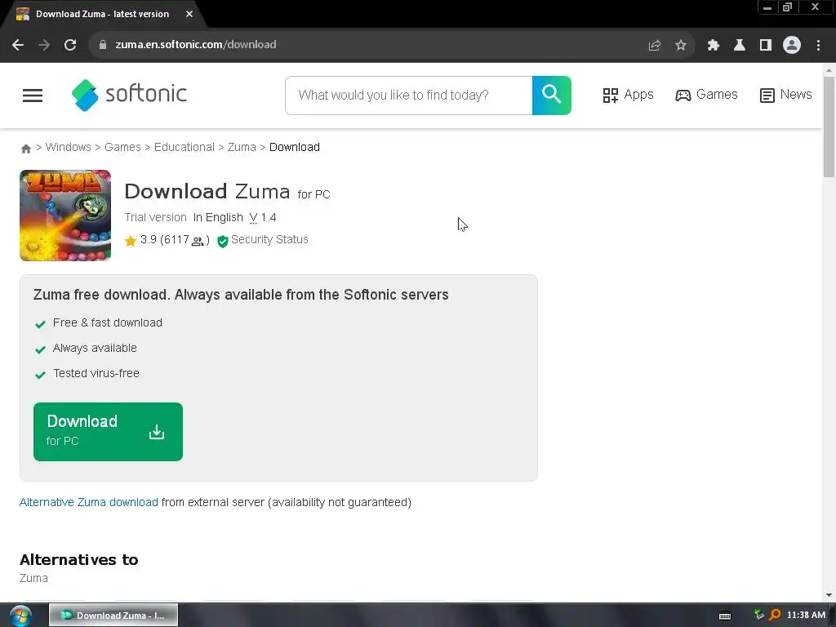Image resolution: width=836 pixels, height=627 pixels.
Task: Open the Apps section
Action: pyautogui.click(x=628, y=95)
